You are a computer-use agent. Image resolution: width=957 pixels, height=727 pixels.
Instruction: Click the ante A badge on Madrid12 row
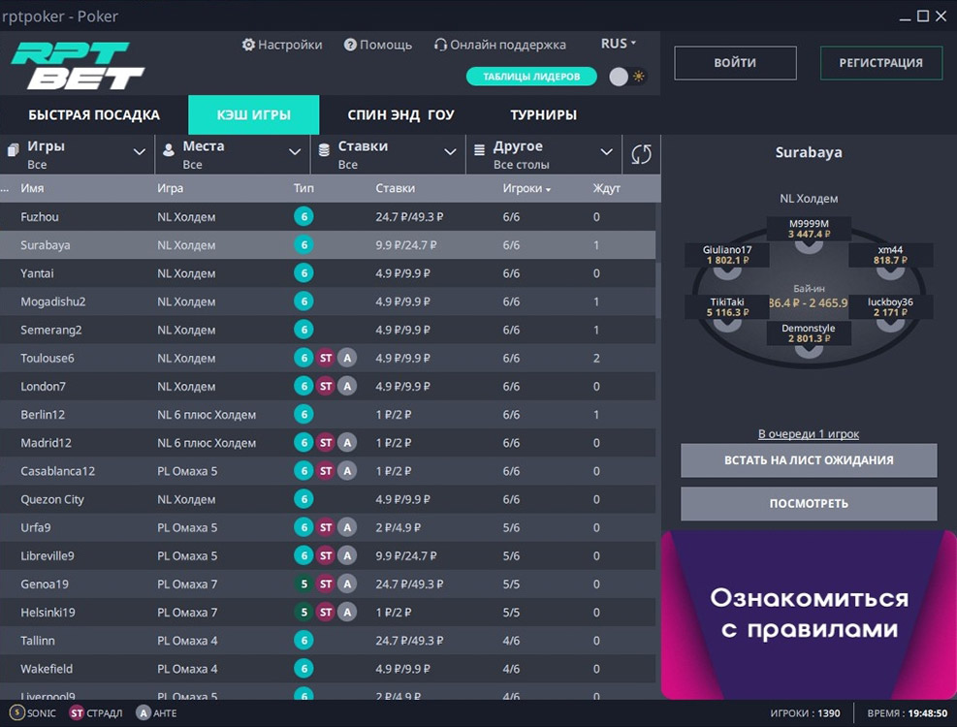coord(347,443)
